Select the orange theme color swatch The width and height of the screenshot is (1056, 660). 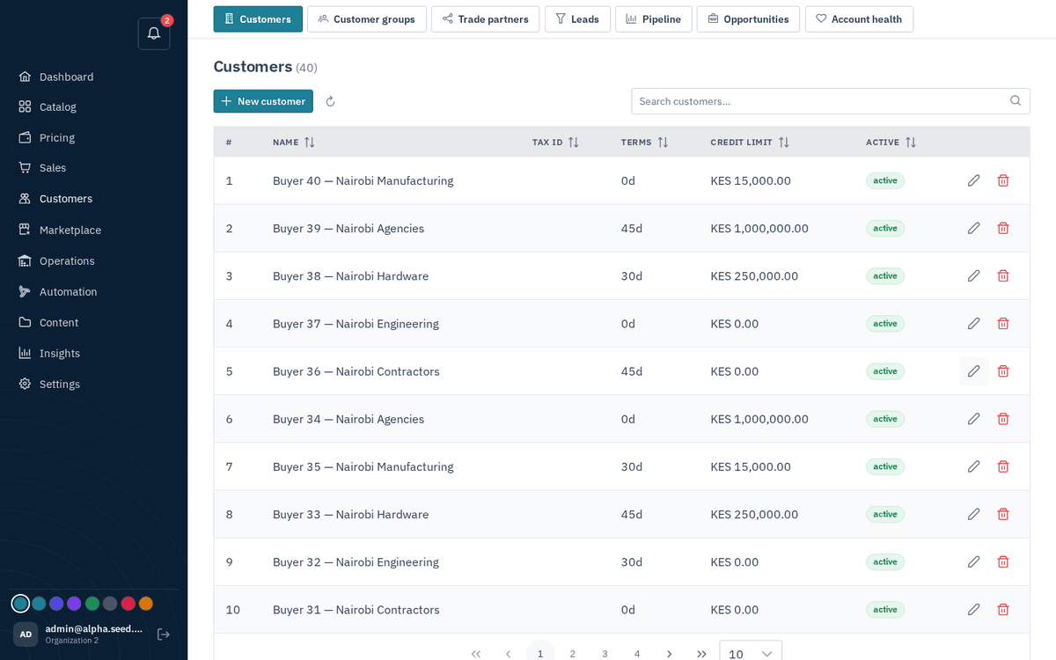(146, 604)
